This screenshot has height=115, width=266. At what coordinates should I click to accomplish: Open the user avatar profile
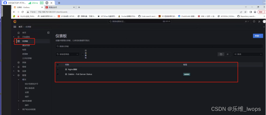point(264,21)
